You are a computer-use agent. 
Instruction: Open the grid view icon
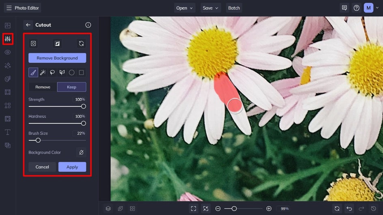[x=132, y=209]
